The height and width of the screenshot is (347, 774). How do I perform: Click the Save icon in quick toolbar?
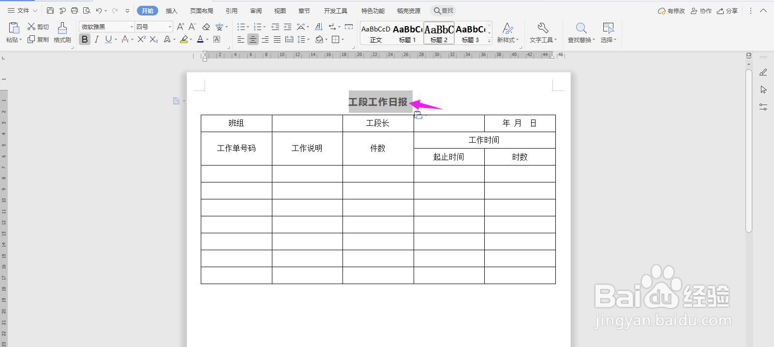(x=50, y=10)
